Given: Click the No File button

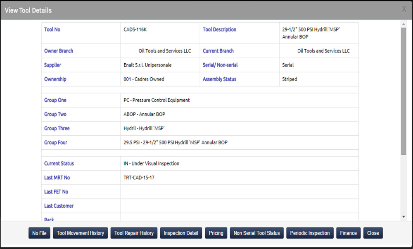Looking at the screenshot, I should point(39,233).
